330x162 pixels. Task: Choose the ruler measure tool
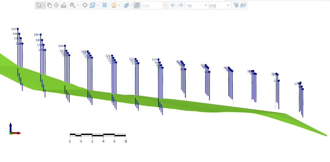(63, 6)
